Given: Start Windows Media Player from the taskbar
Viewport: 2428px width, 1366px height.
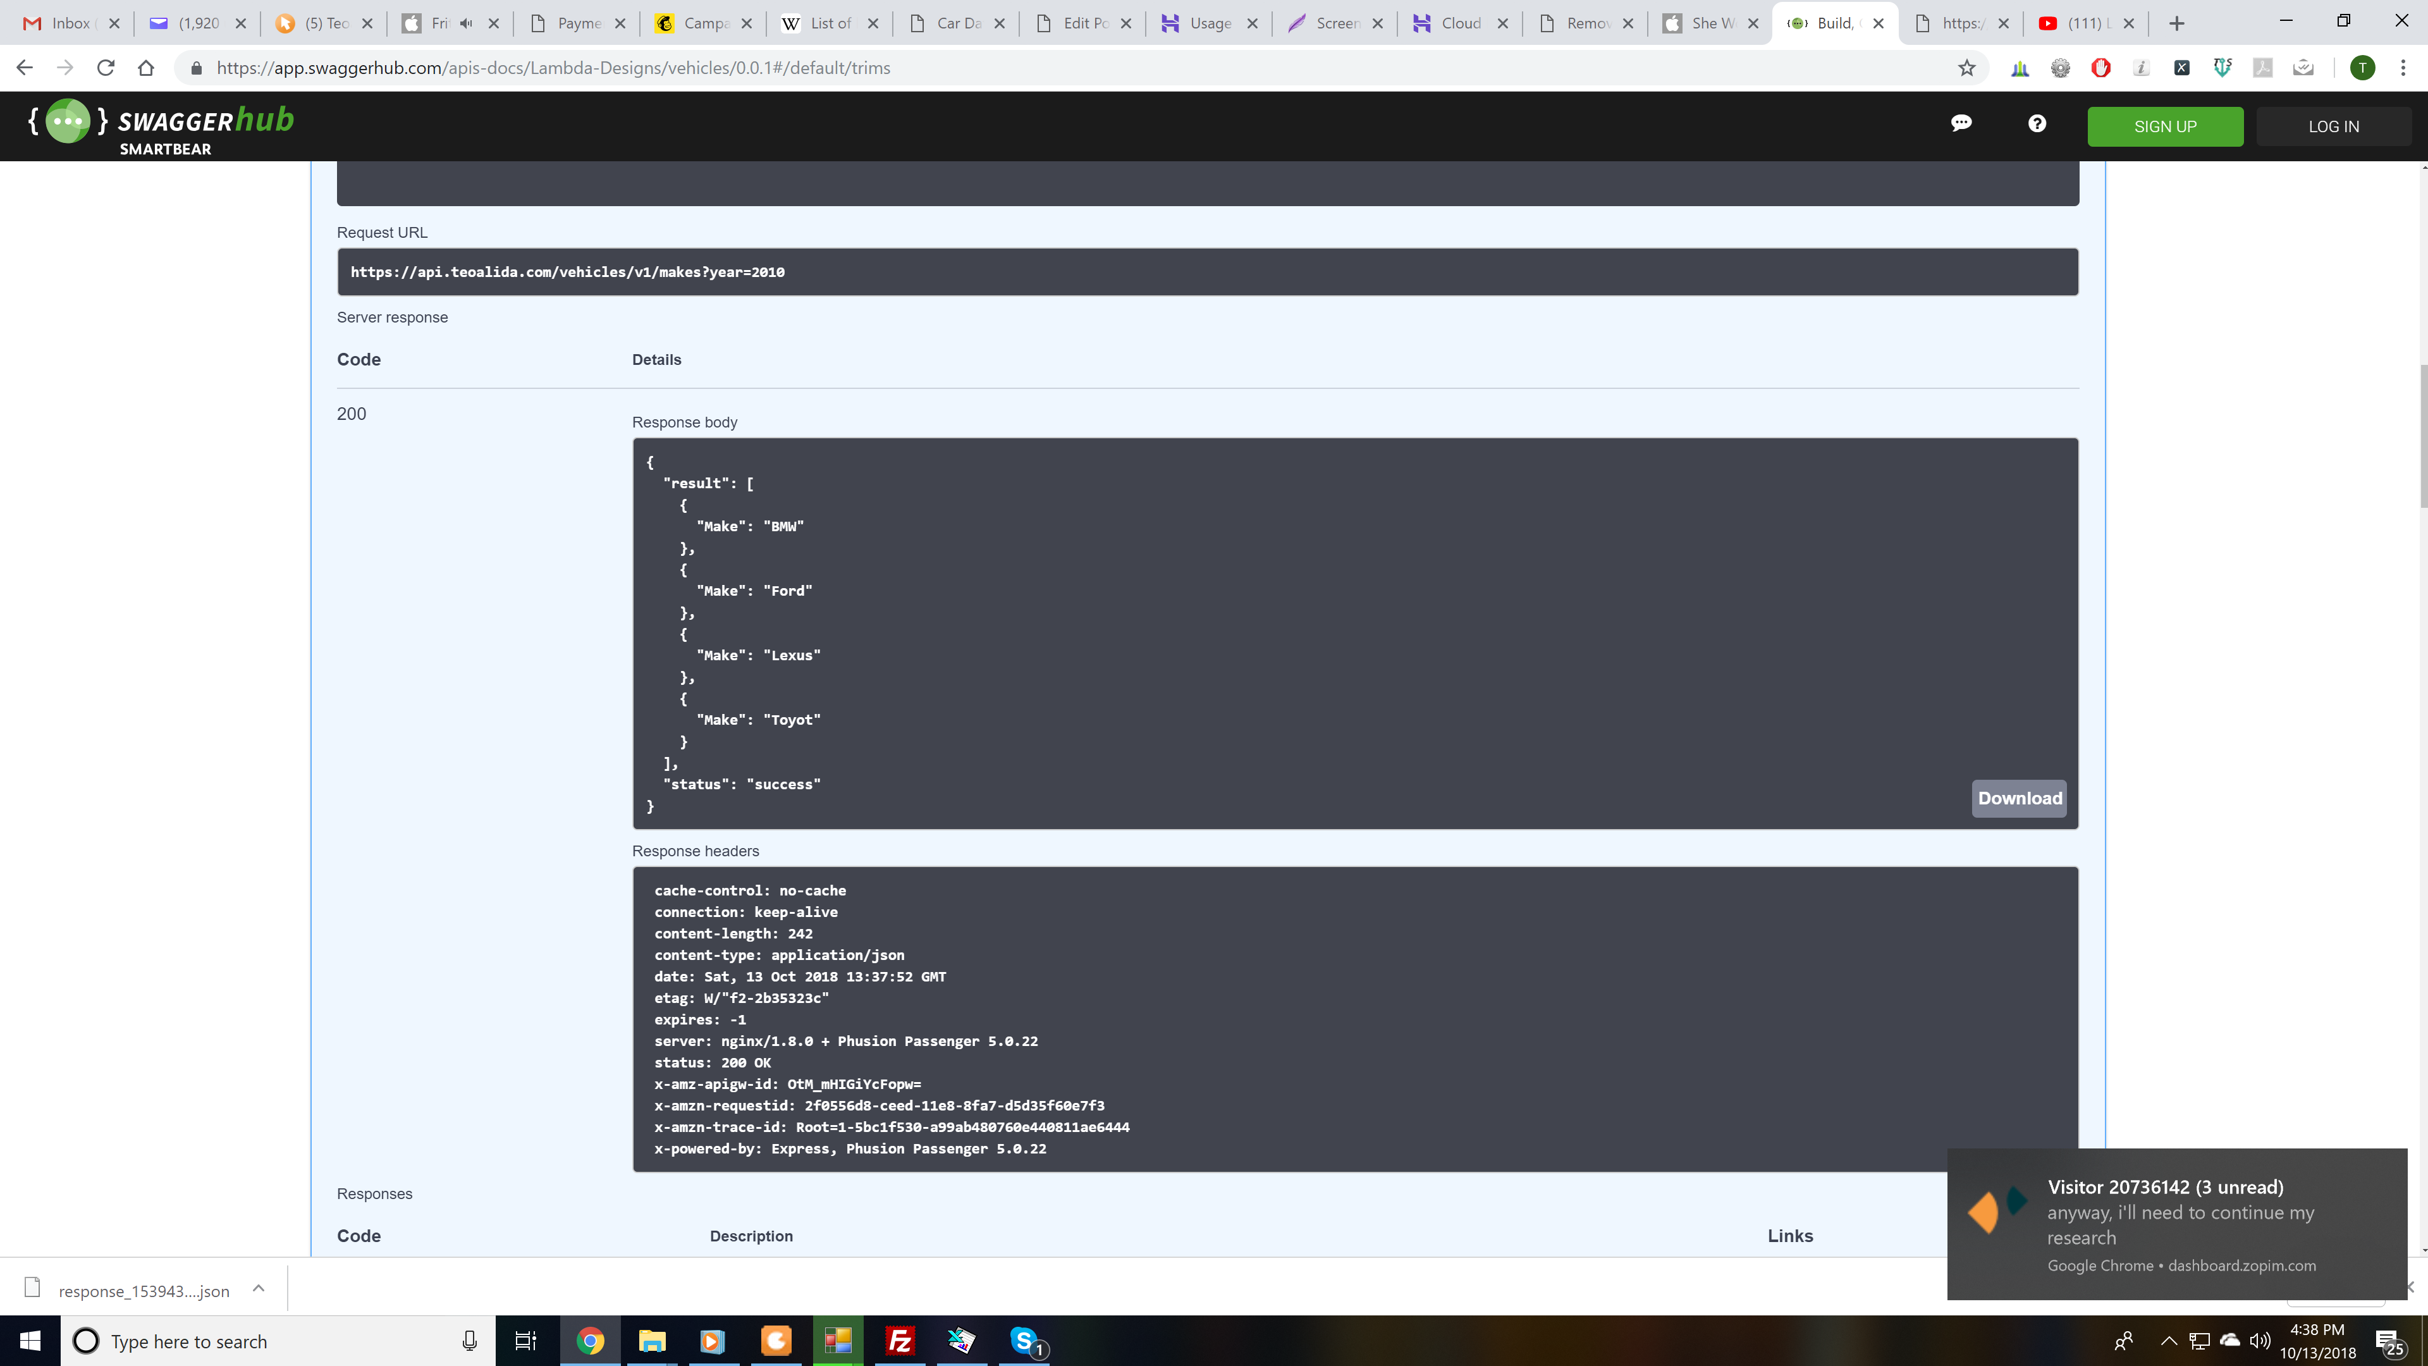Looking at the screenshot, I should point(711,1341).
